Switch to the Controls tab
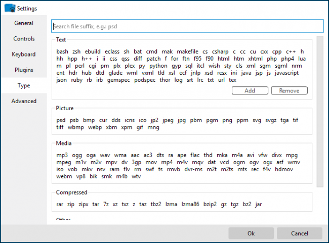Screen dimensions: 329x243 [24, 39]
